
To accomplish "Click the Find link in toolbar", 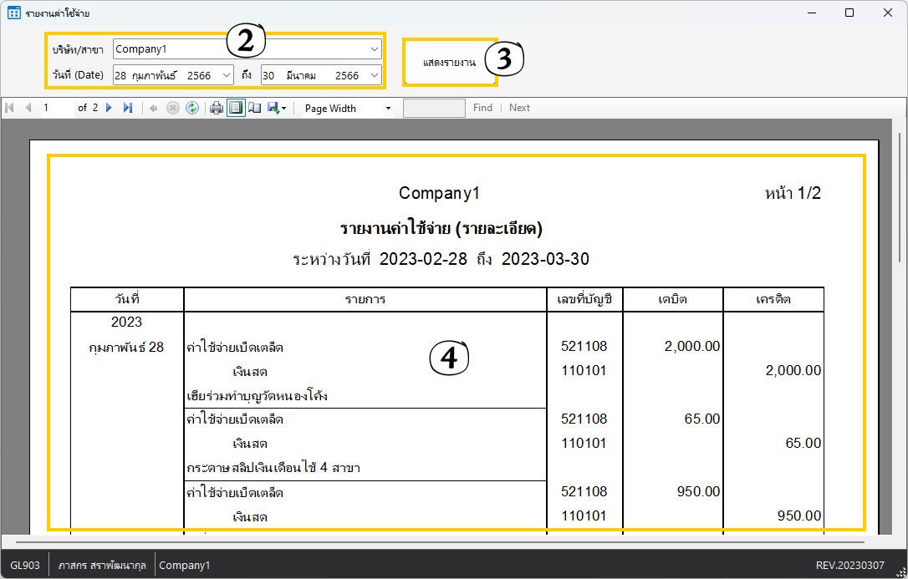I will pyautogui.click(x=482, y=108).
